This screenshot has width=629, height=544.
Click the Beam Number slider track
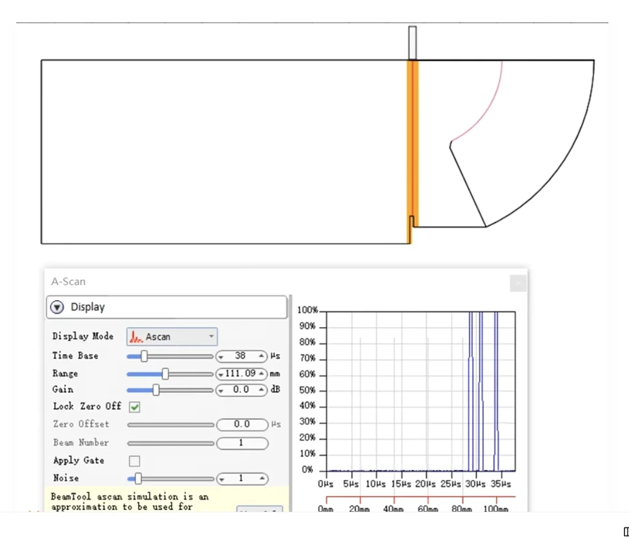[170, 443]
